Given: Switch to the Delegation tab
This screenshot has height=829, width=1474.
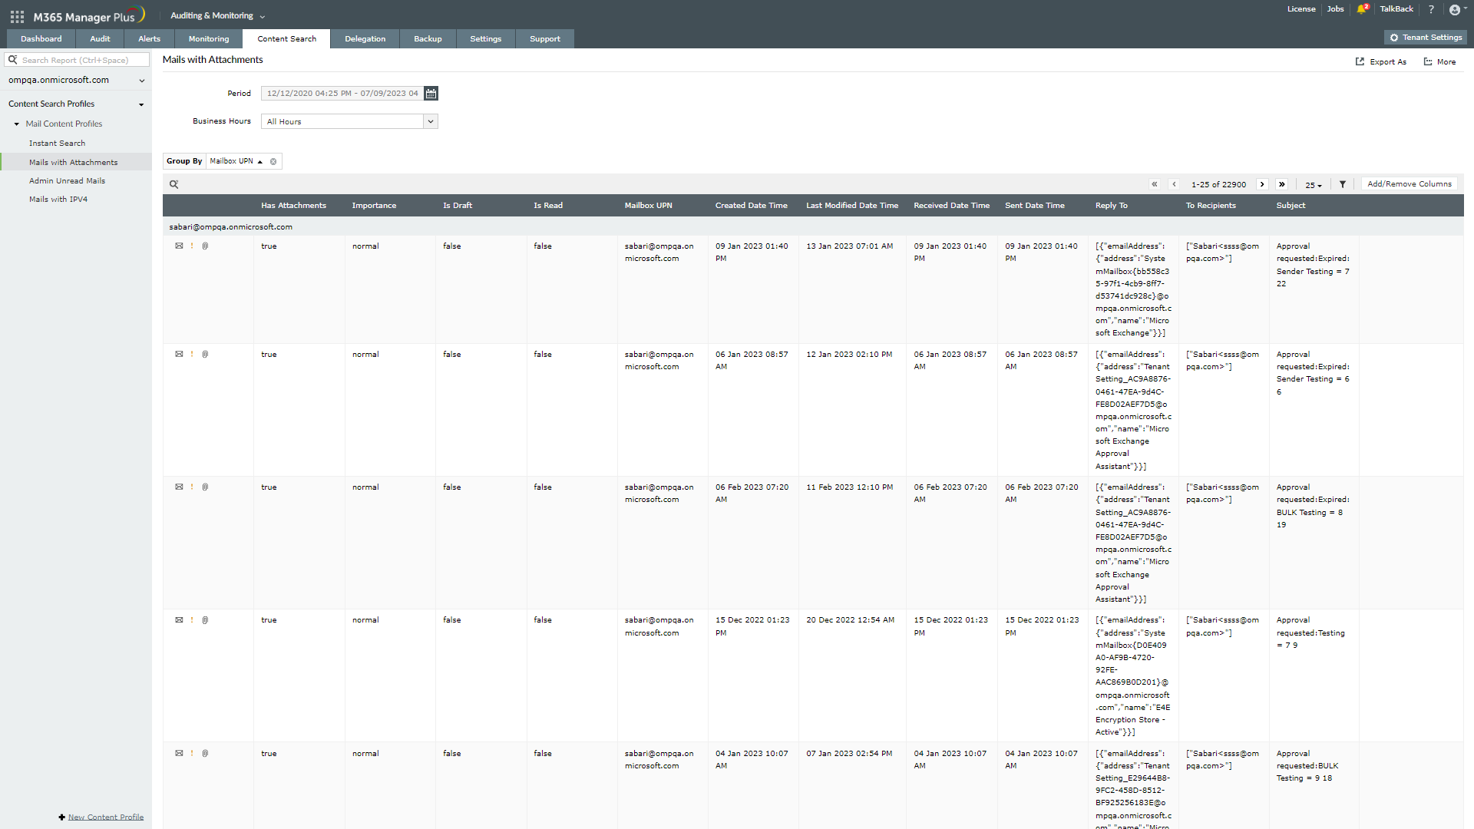Looking at the screenshot, I should click(365, 39).
